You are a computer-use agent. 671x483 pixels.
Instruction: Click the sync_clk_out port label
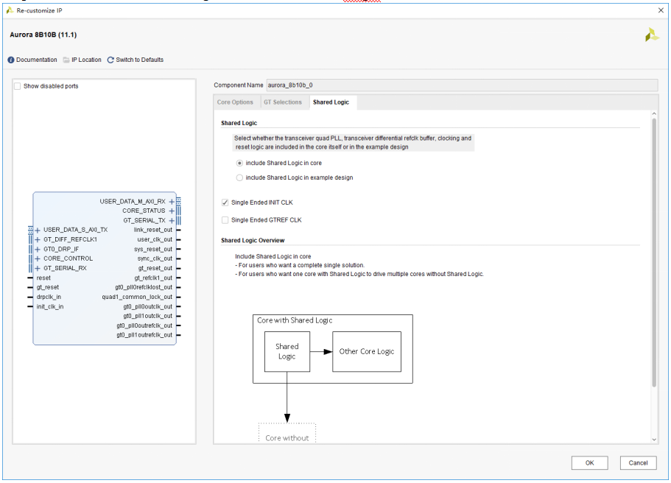coord(155,259)
